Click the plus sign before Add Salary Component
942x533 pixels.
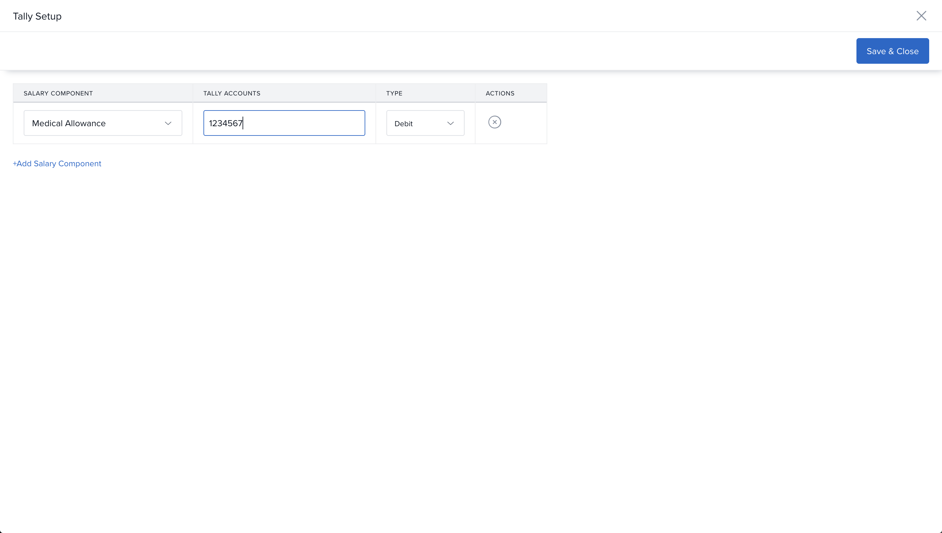click(x=15, y=164)
